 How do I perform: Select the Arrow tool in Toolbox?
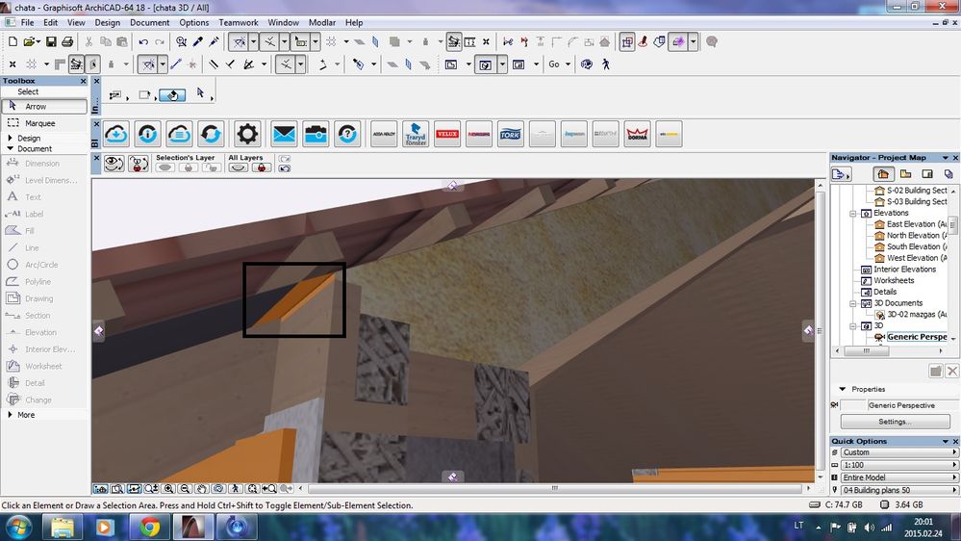tap(44, 106)
